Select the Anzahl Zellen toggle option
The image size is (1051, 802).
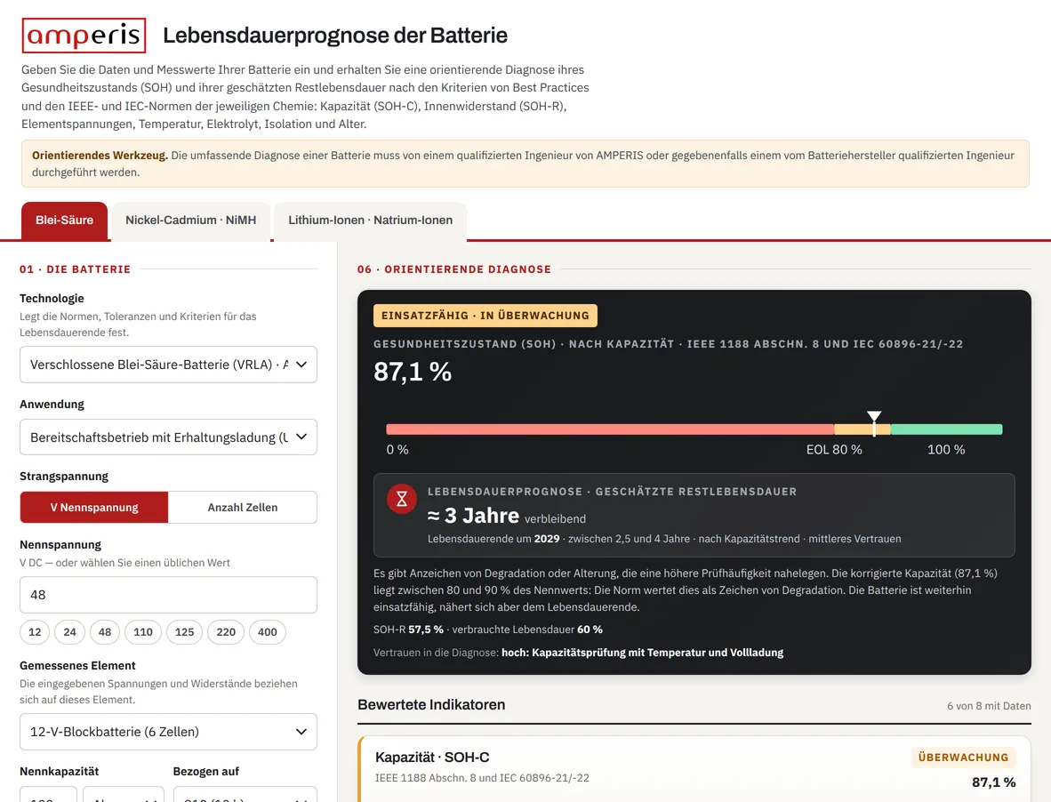pos(243,507)
